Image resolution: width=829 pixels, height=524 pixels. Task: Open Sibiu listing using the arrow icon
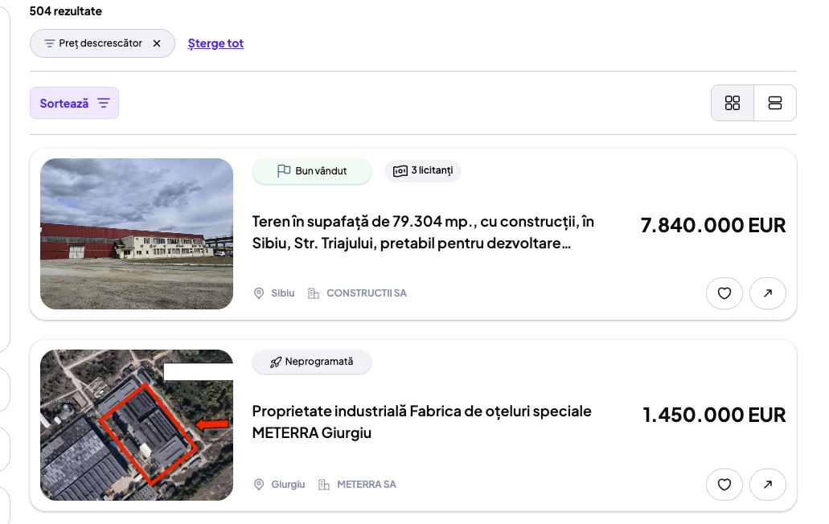pyautogui.click(x=767, y=293)
